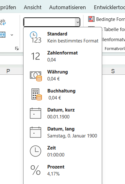Select the Standard number format

tap(63, 37)
